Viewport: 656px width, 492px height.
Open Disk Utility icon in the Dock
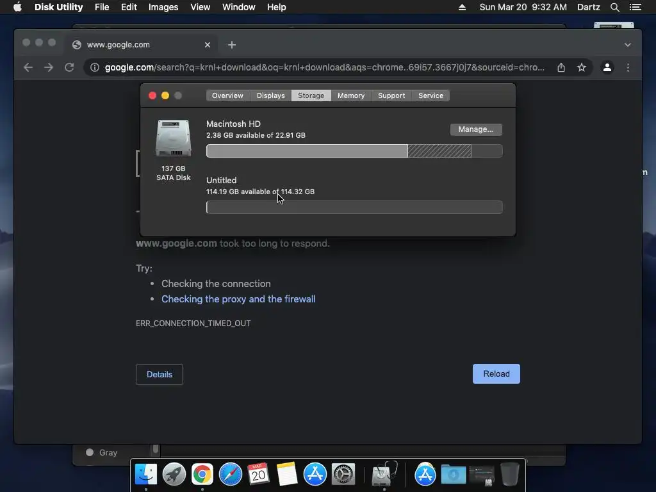(x=384, y=474)
